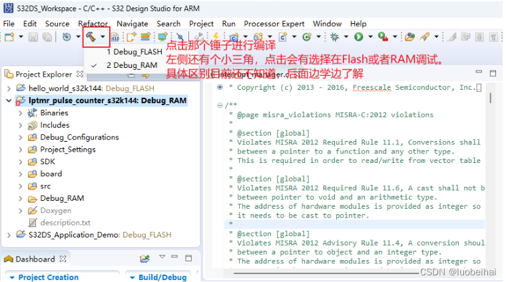Screen dimensions: 506x282
Task: Select 1 Debug_FLASH build configuration
Action: (x=134, y=52)
